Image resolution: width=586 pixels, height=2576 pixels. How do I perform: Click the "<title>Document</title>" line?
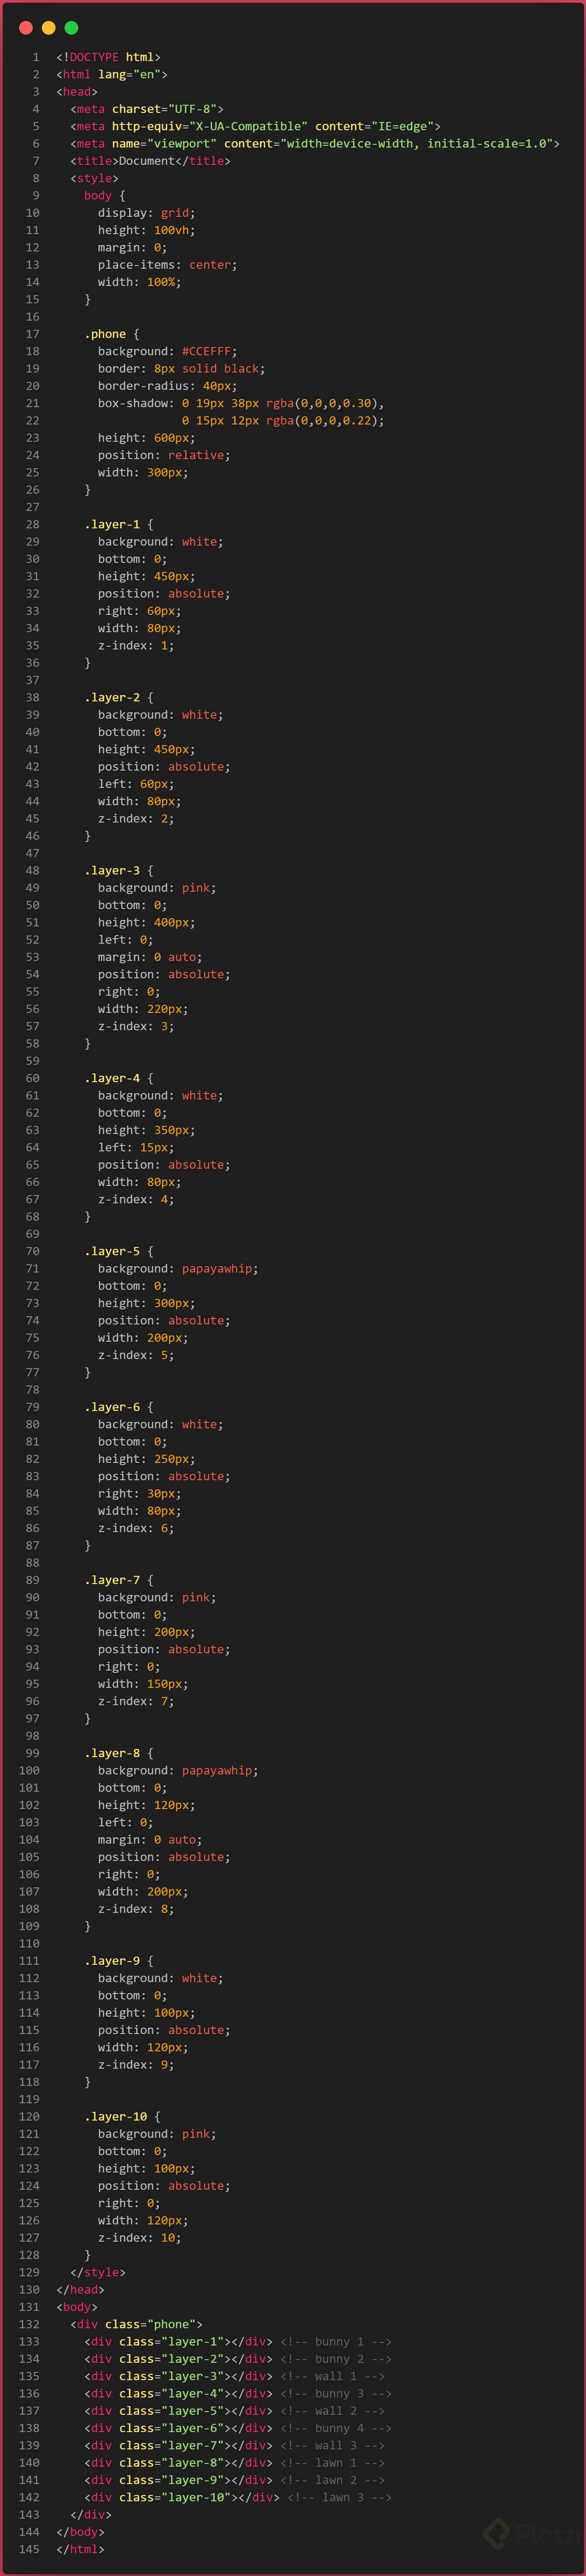[151, 161]
